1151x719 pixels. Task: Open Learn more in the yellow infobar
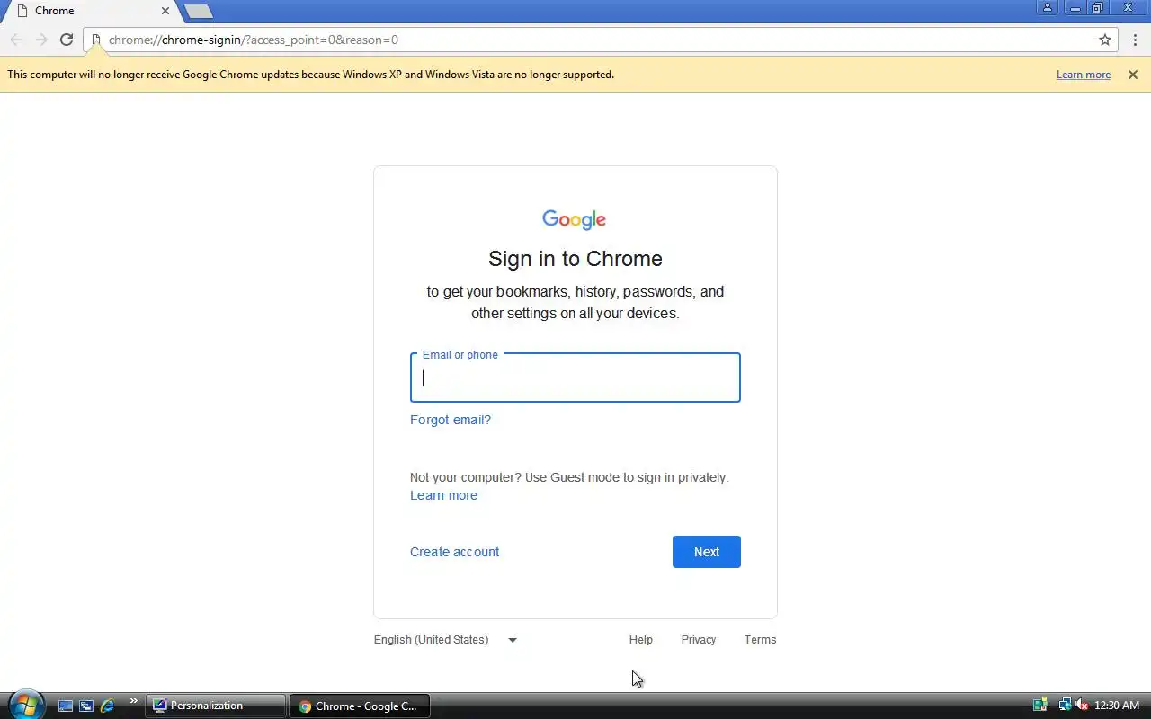(x=1084, y=75)
